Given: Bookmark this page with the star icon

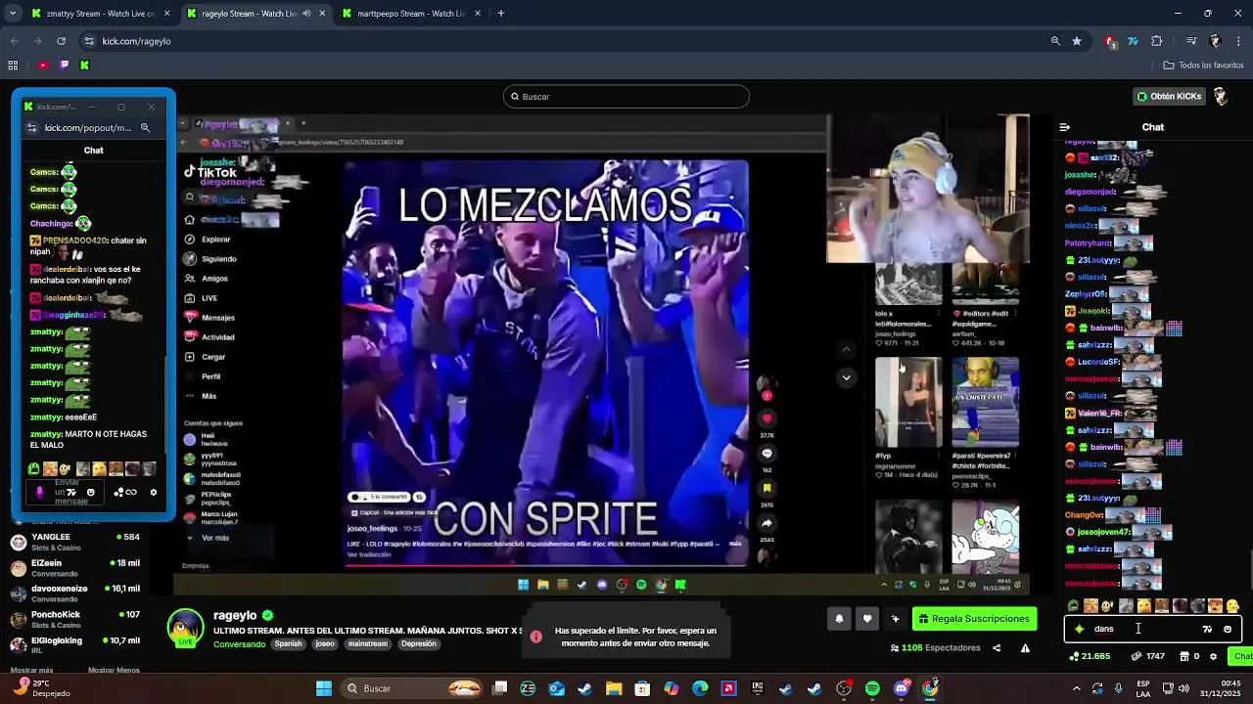Looking at the screenshot, I should pyautogui.click(x=1077, y=41).
